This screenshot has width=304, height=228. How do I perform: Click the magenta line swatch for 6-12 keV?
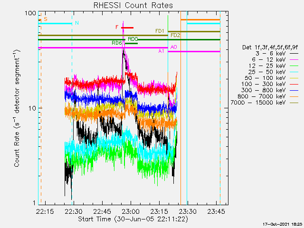[294, 59]
